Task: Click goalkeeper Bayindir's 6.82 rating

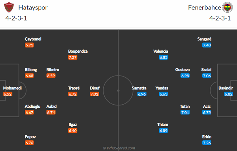Action: click(x=228, y=94)
